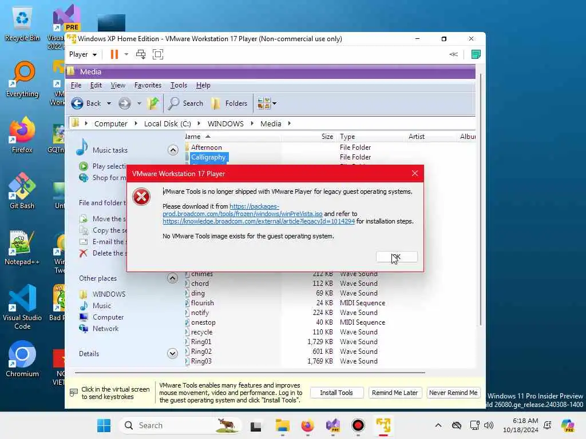Click Local Disk (C:) in the address bar
Viewport: 586px width, 439px height.
click(x=168, y=123)
